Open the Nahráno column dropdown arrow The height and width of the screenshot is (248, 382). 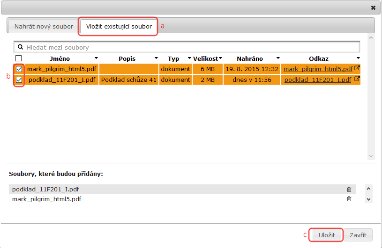click(277, 58)
